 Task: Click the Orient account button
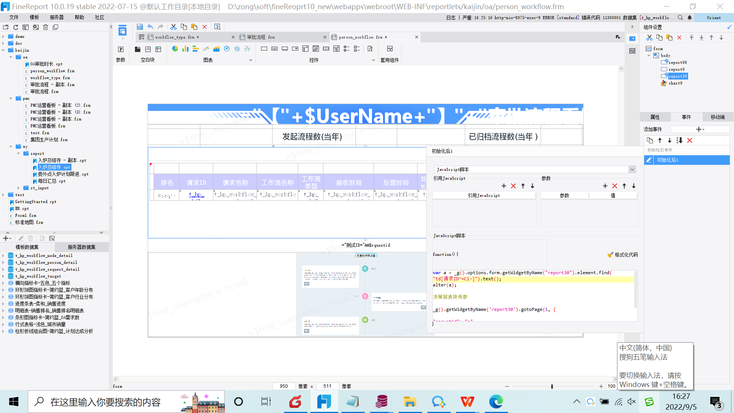coord(714,18)
